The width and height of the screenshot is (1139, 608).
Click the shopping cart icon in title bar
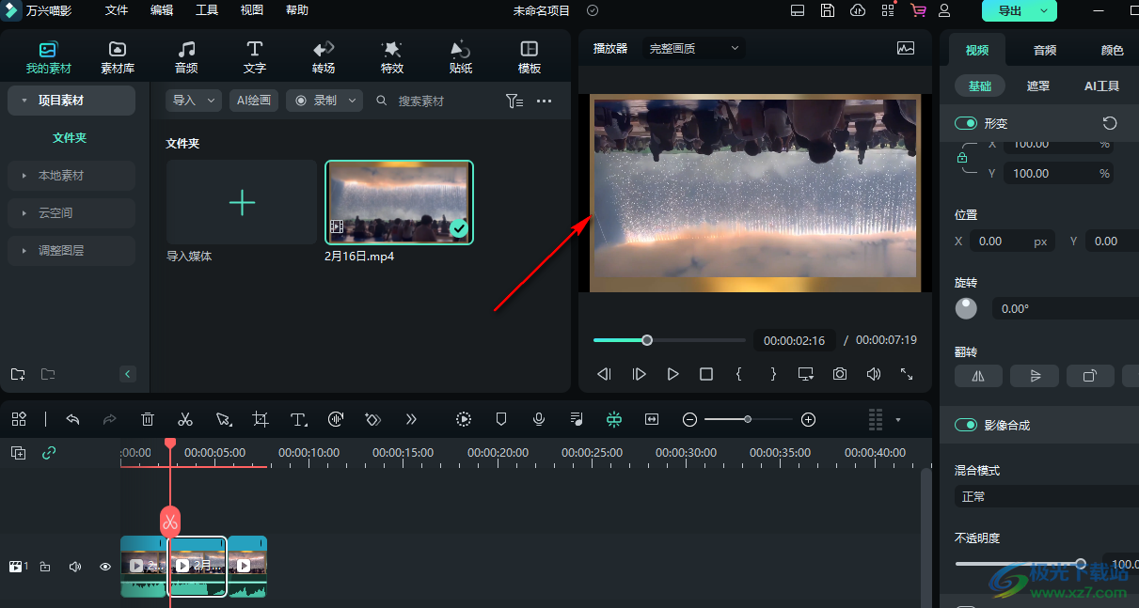pos(918,10)
